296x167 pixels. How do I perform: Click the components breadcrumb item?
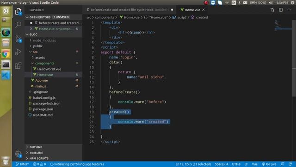(x=105, y=17)
